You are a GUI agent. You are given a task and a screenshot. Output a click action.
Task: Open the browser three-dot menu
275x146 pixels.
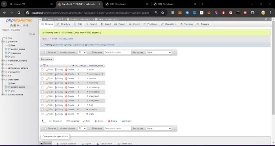[270, 13]
